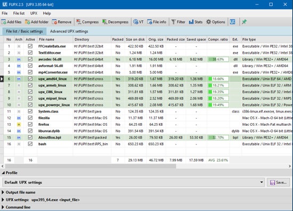Click the Add folder toolbar icon

click(28, 22)
